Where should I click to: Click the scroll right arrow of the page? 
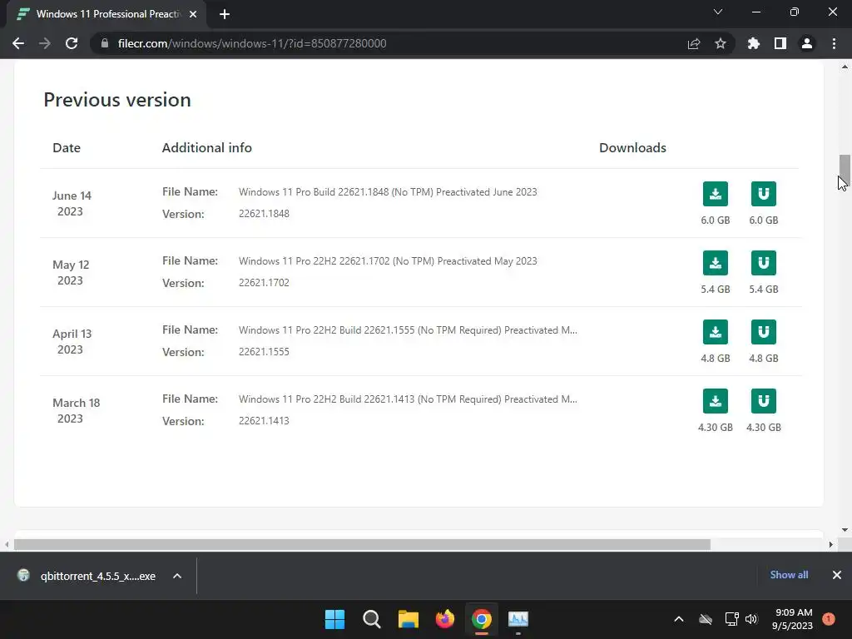(x=830, y=544)
